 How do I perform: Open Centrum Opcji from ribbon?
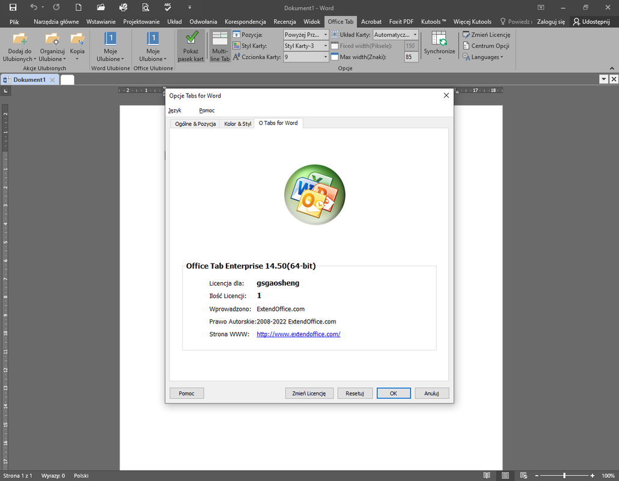[x=486, y=46]
